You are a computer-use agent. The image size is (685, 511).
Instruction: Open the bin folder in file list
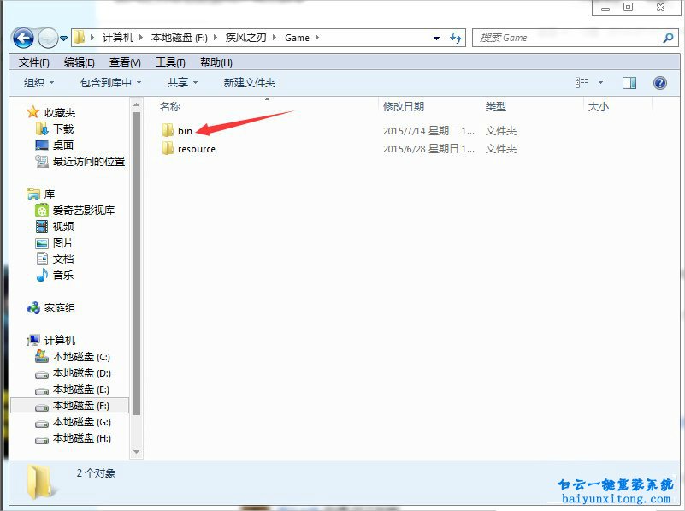click(183, 130)
